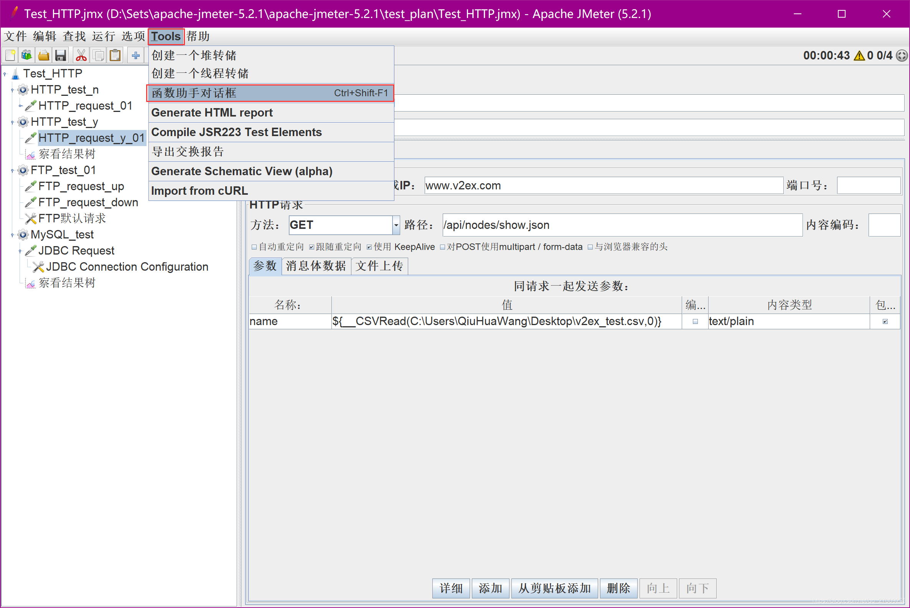Collapse the MySQL_test thread group node
The image size is (910, 608).
12,235
